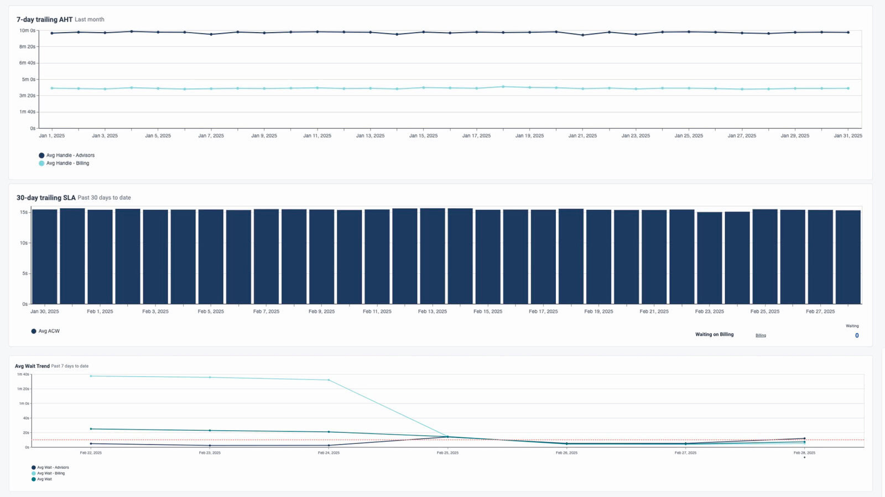Toggle the Avg ACW legend entry
885x497 pixels.
[x=48, y=331]
